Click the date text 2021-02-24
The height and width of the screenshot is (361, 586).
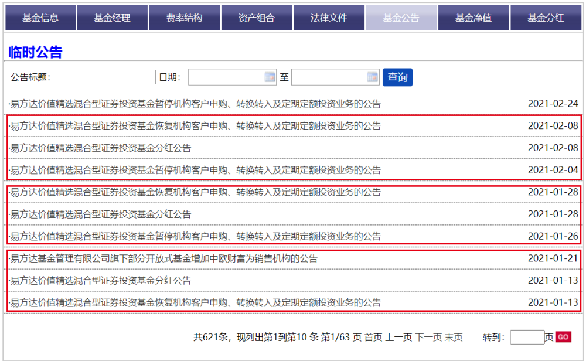point(553,104)
